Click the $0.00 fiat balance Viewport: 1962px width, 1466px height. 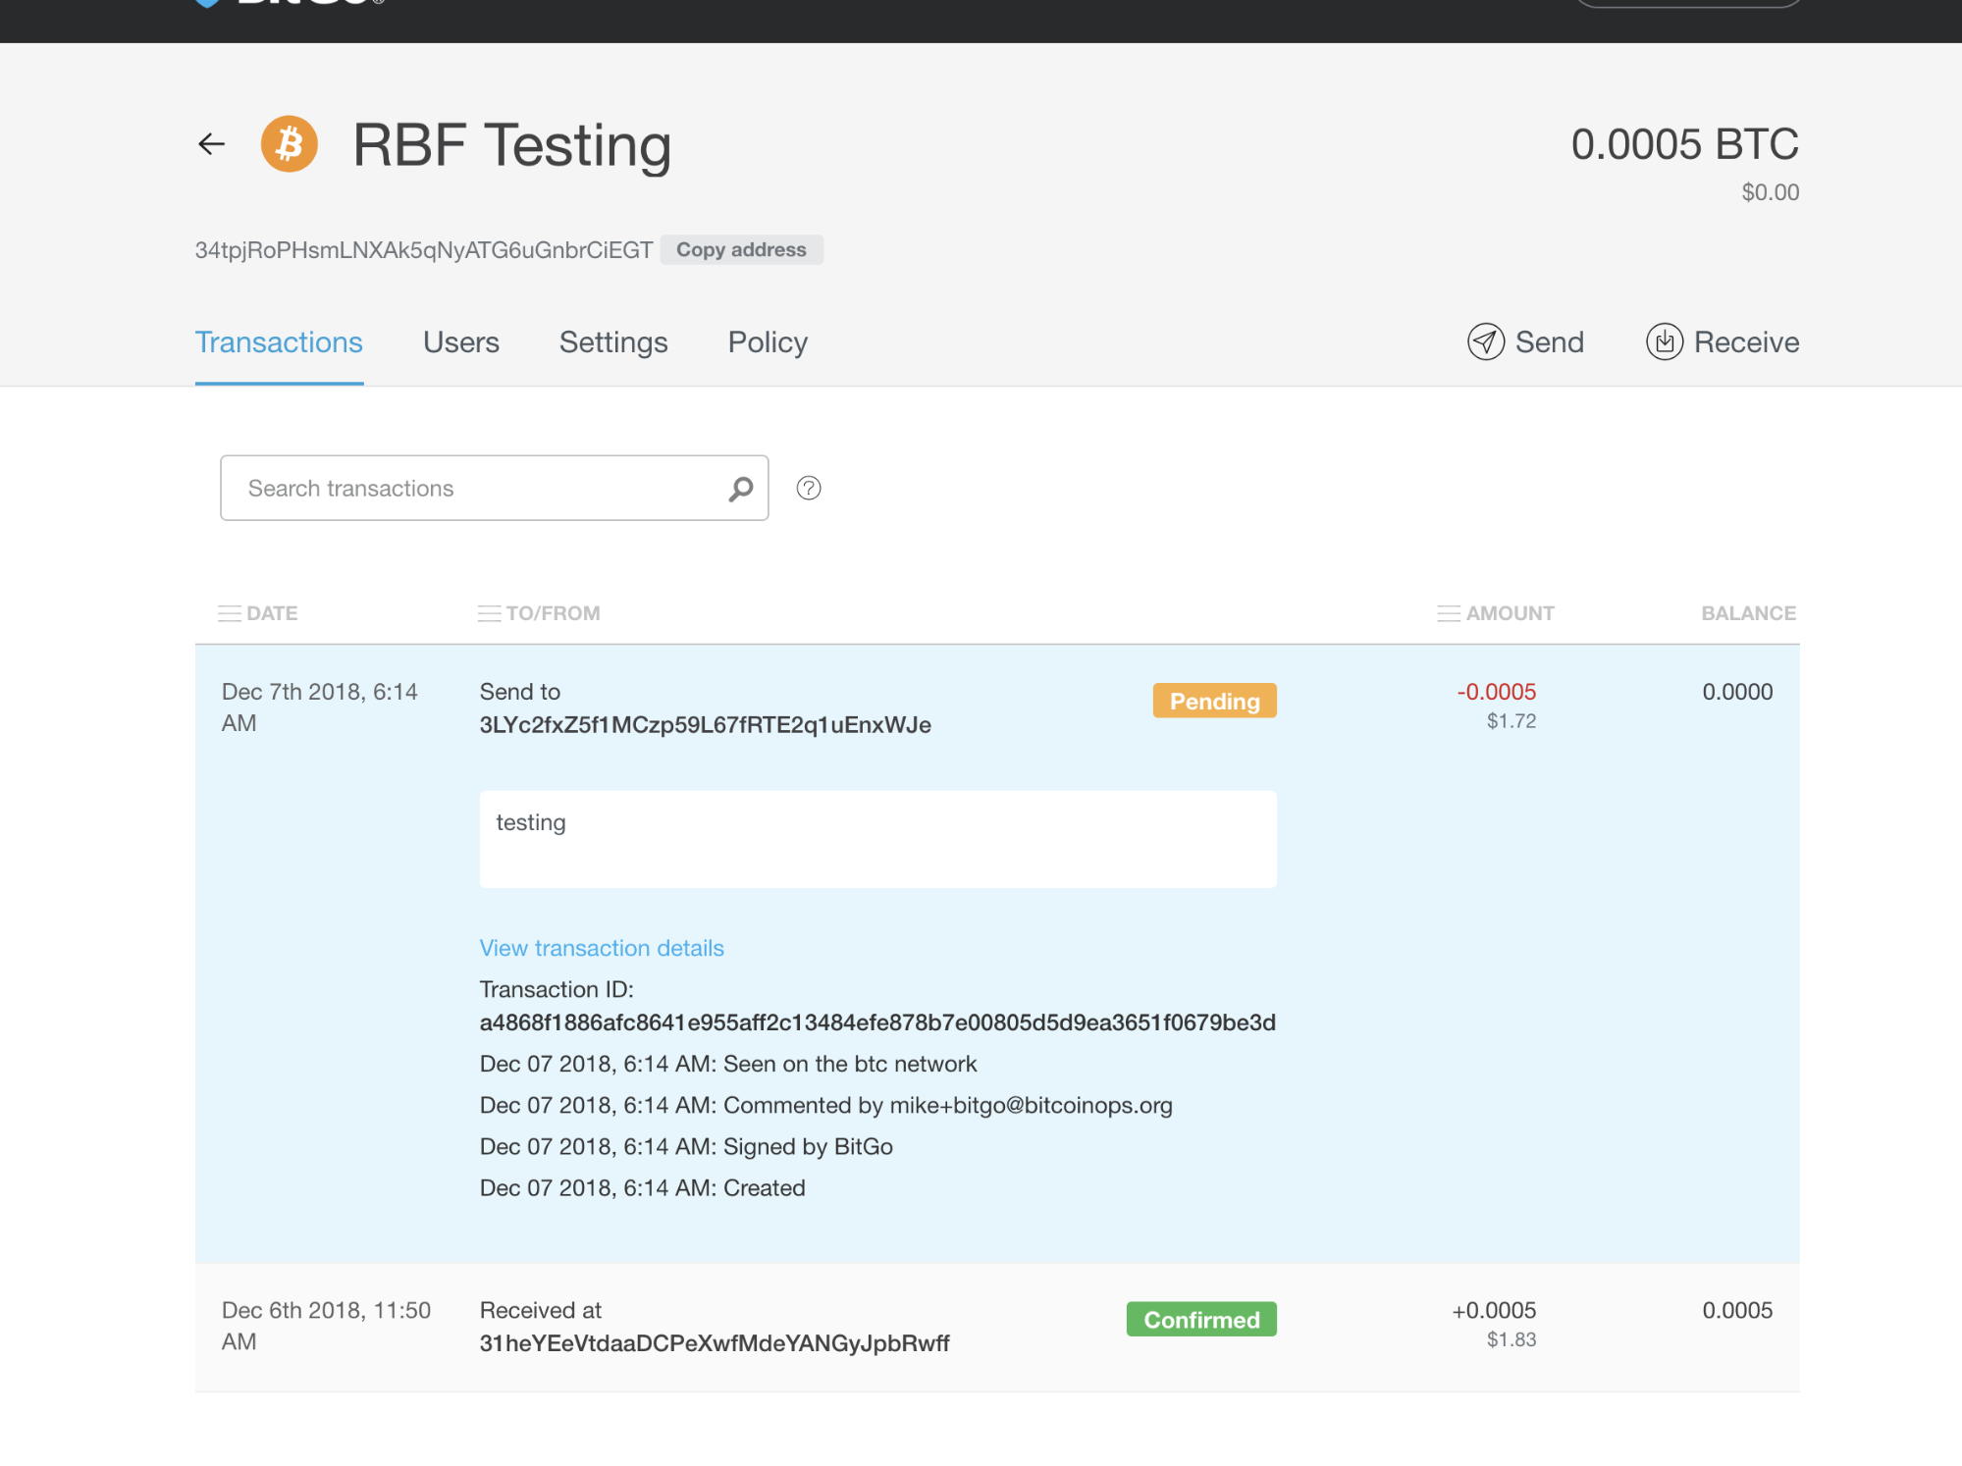pyautogui.click(x=1771, y=192)
